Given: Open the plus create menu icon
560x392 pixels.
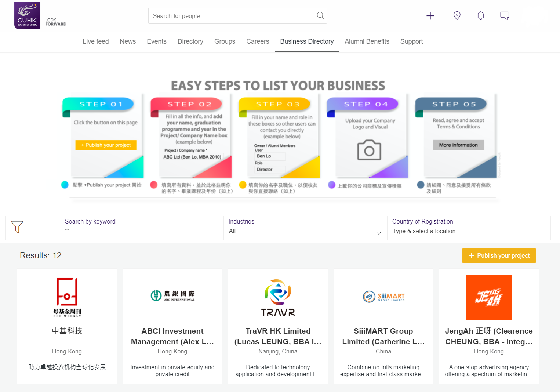Looking at the screenshot, I should coord(430,16).
